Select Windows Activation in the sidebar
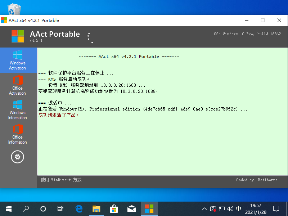 [17, 60]
